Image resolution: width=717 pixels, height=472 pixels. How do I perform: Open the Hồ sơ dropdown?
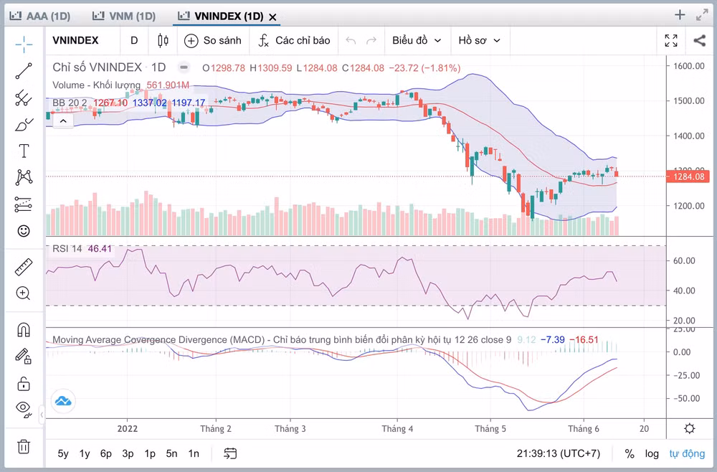pyautogui.click(x=479, y=41)
